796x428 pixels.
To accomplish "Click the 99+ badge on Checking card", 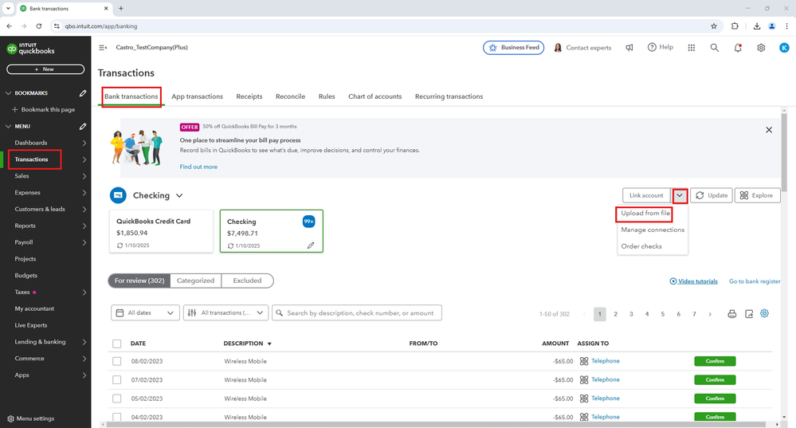I will point(308,222).
